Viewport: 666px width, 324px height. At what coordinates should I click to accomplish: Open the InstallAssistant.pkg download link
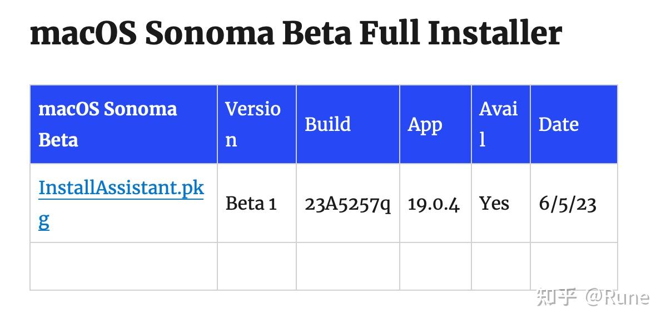point(121,189)
